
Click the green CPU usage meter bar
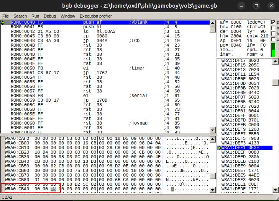click(x=273, y=50)
